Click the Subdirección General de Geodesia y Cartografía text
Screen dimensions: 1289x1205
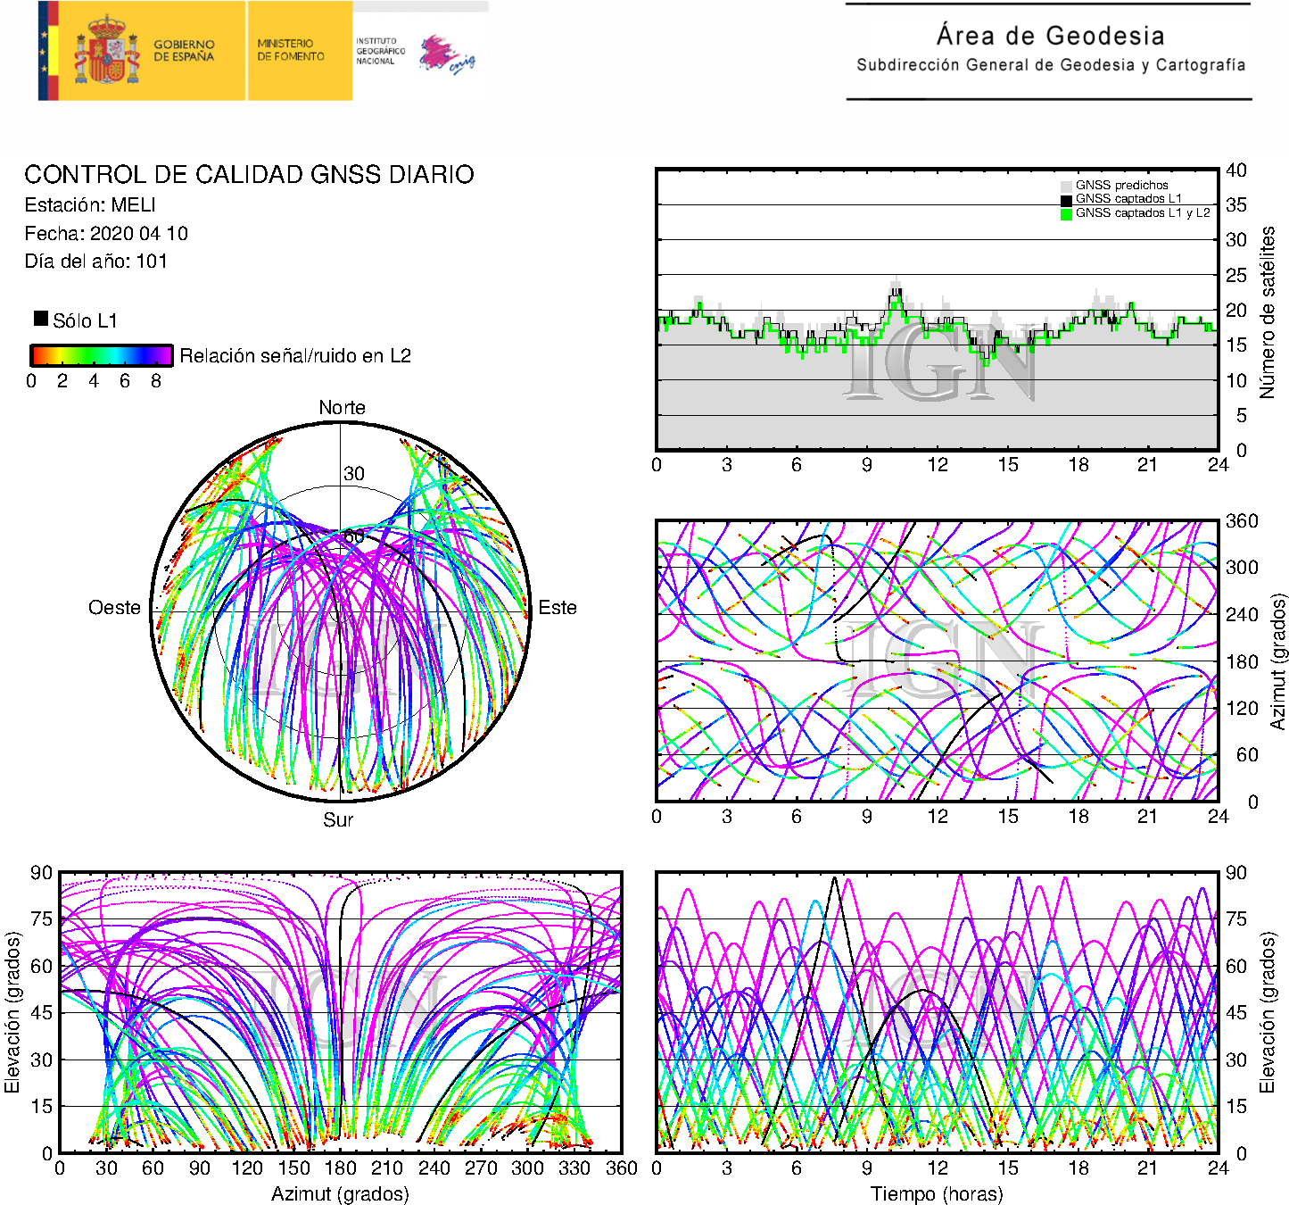point(1050,65)
